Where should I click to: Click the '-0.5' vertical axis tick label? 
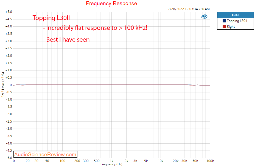pyautogui.click(x=9, y=92)
